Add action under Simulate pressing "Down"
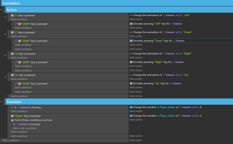Viewport: 233px width, 144px height. (136, 45)
